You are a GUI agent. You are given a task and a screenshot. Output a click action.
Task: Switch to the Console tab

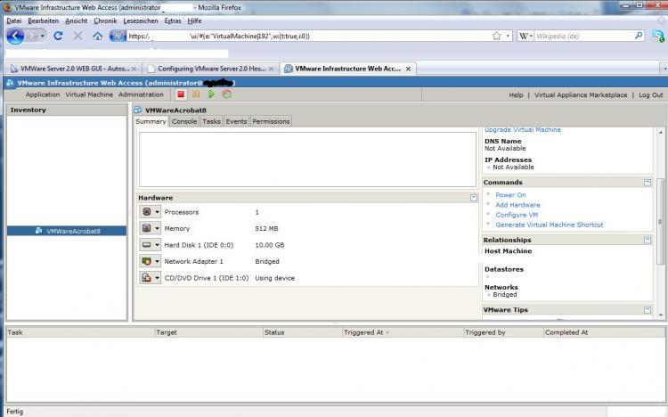click(x=184, y=121)
